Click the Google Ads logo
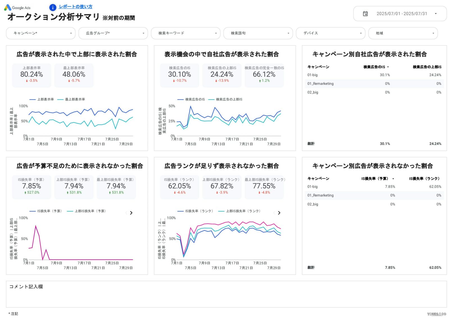The width and height of the screenshot is (453, 320). click(17, 7)
